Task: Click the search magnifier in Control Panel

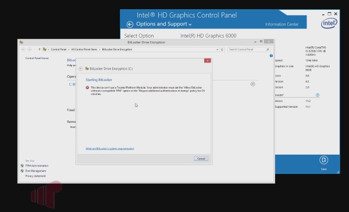Action: pos(268,49)
